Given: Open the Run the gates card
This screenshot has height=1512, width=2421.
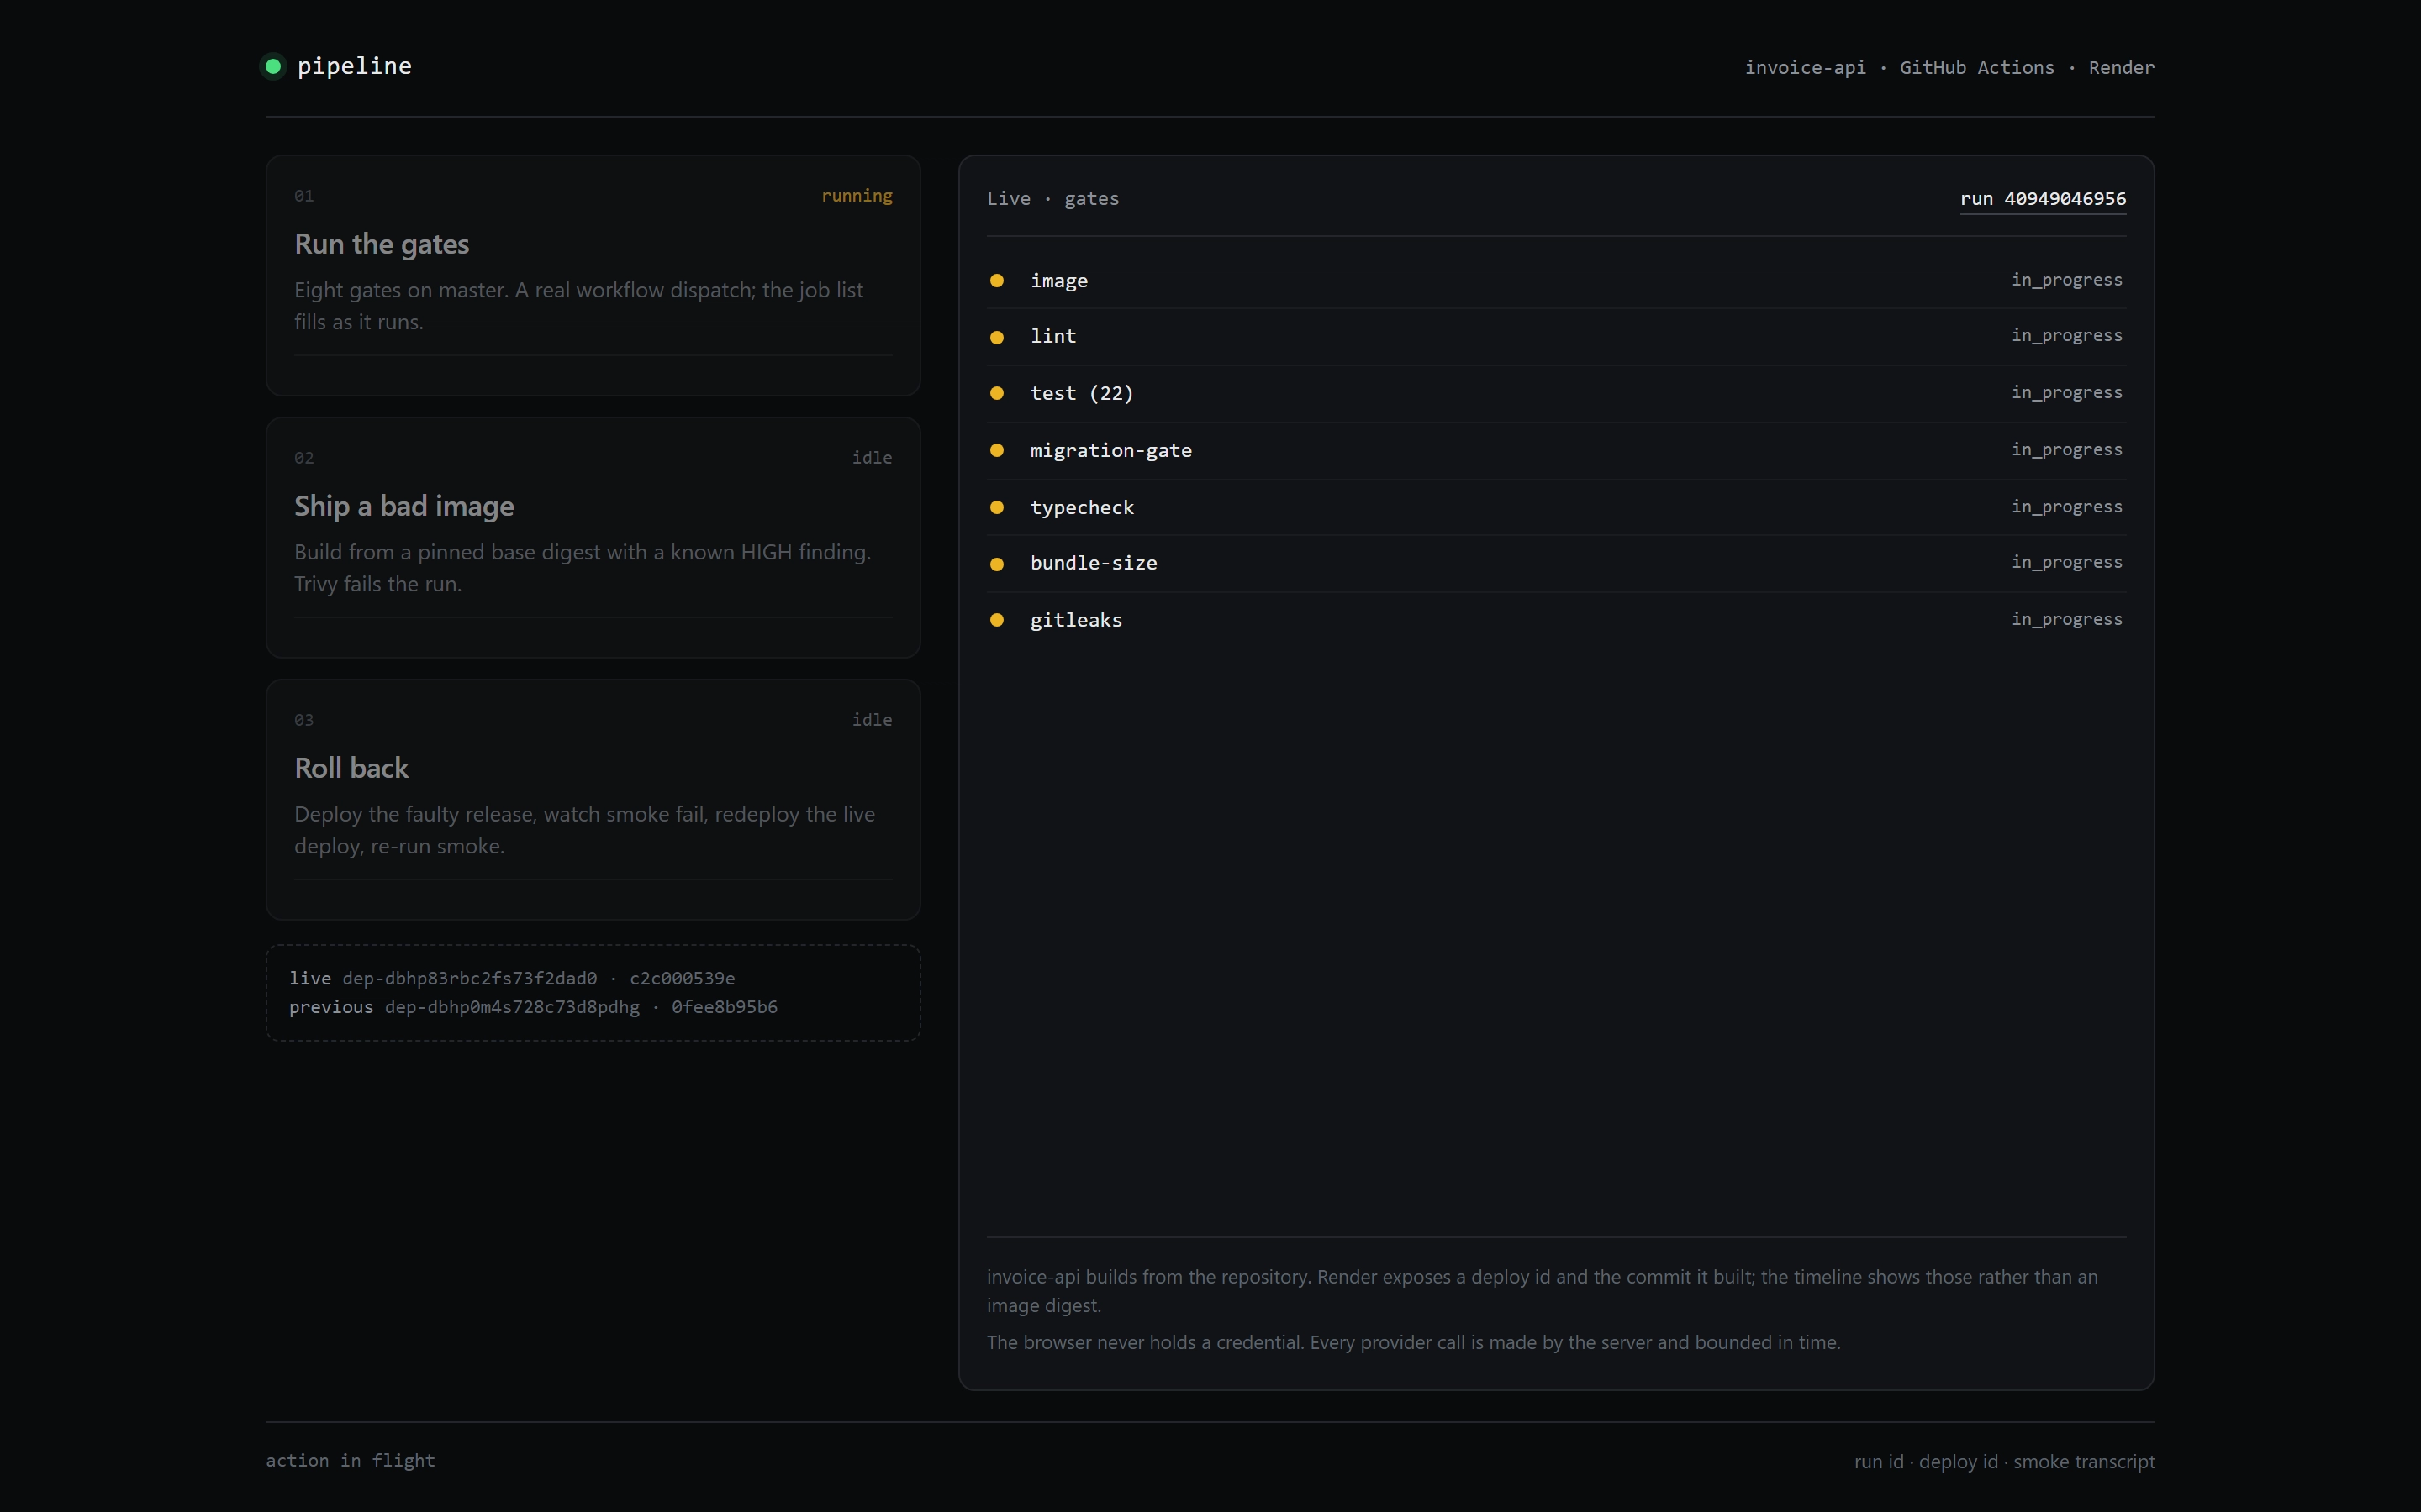Looking at the screenshot, I should [593, 275].
